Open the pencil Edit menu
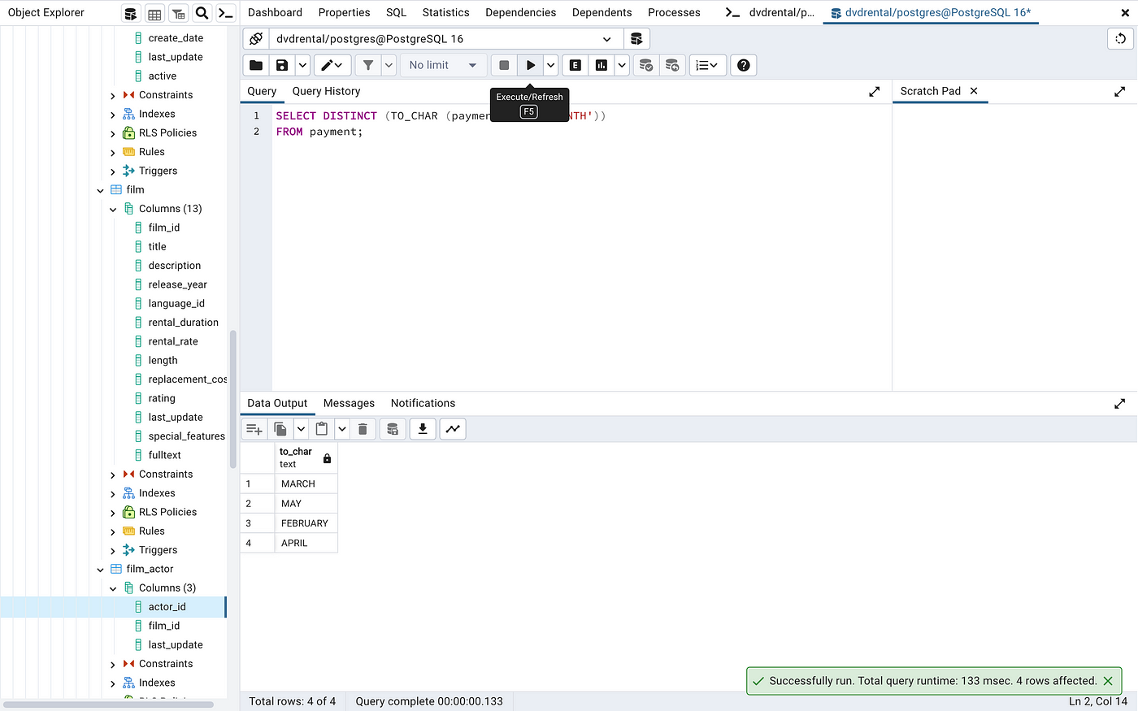Viewport: 1138px width, 711px height. [332, 65]
